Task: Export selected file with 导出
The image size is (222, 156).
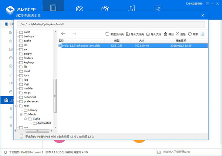Action: point(169,34)
